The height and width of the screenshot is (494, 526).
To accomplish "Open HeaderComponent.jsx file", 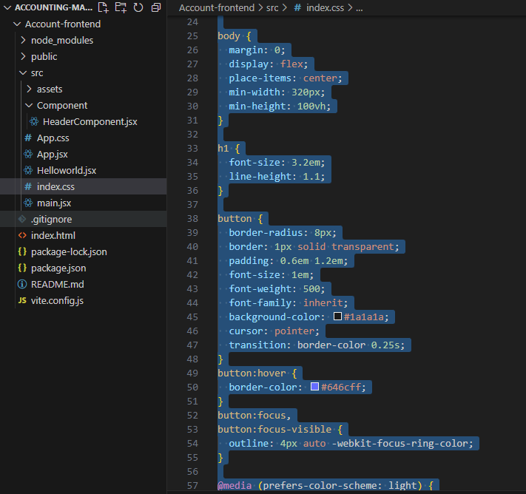I will tap(90, 121).
